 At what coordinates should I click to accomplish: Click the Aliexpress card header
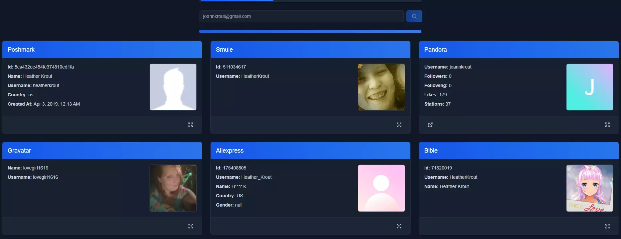click(x=310, y=151)
